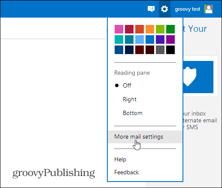
Task: Set reading pane to Bottom
Action: click(x=133, y=113)
